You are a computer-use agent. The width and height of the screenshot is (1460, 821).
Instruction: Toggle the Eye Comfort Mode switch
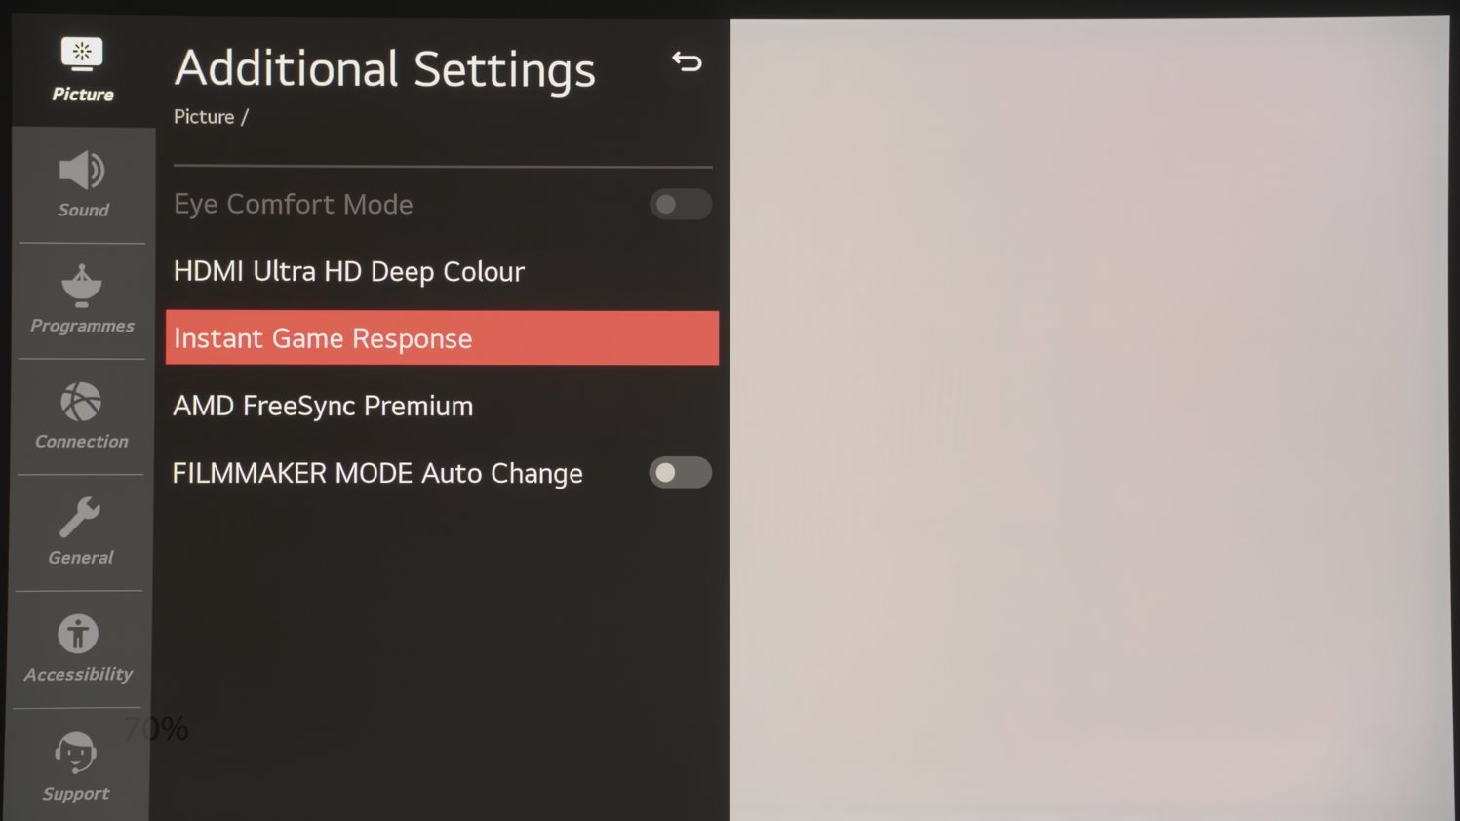(681, 205)
